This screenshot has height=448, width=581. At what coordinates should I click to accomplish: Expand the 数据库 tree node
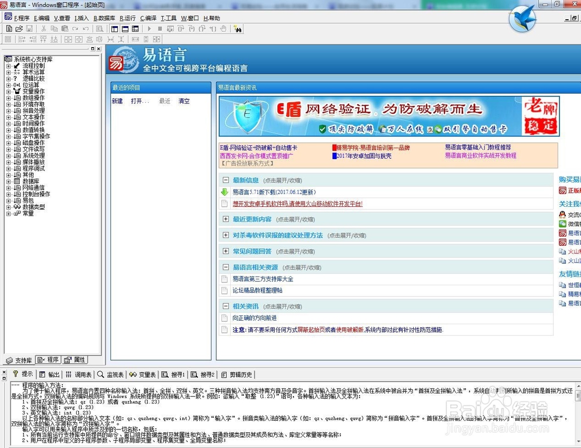point(8,181)
